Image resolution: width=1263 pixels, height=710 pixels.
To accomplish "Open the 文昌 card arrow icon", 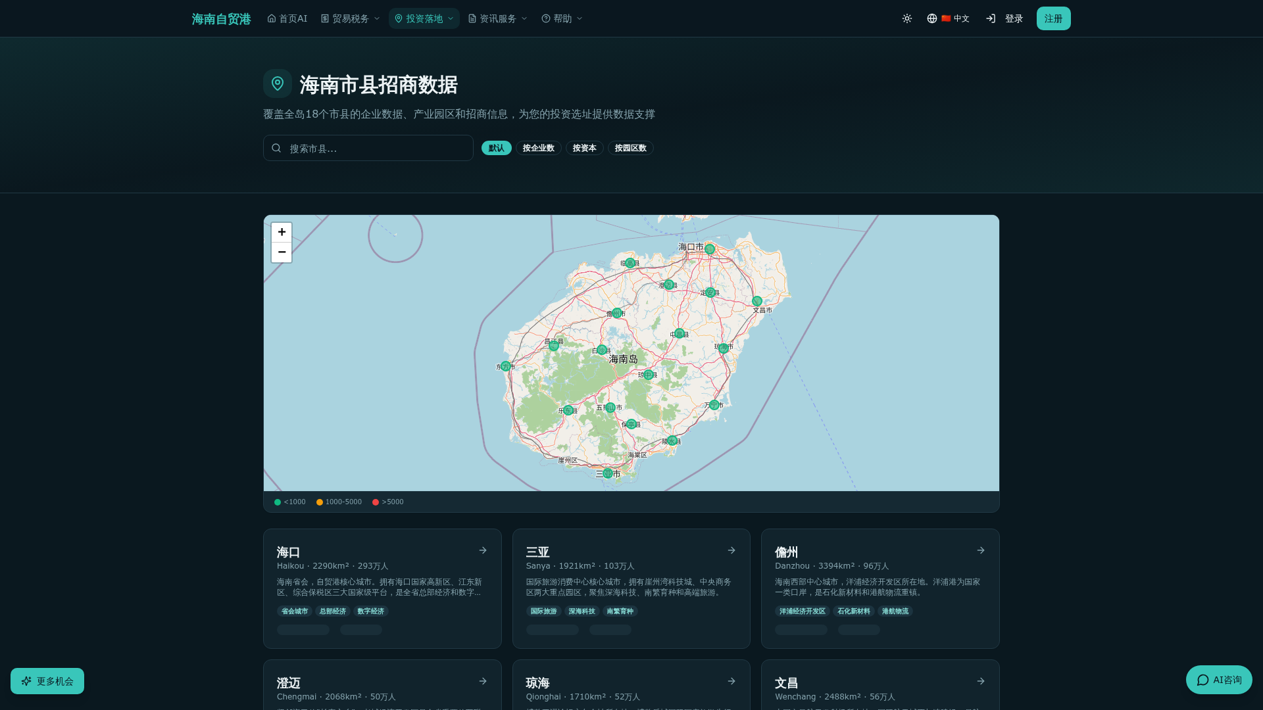I will [981, 681].
